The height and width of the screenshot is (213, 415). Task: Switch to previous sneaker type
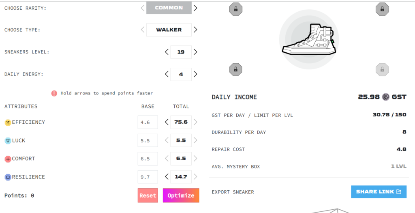[143, 30]
